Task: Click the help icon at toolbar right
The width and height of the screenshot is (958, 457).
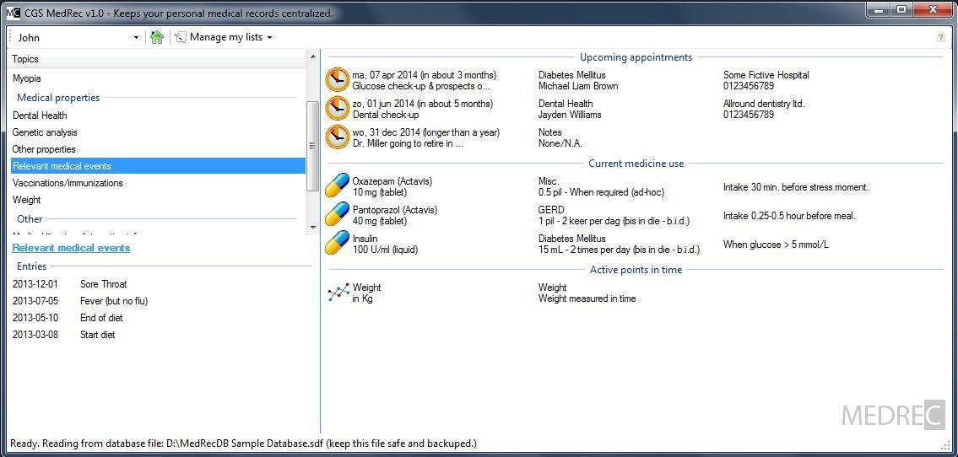Action: click(x=941, y=37)
